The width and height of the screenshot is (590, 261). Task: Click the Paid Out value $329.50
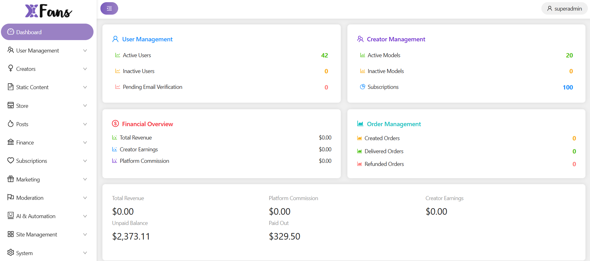point(285,236)
